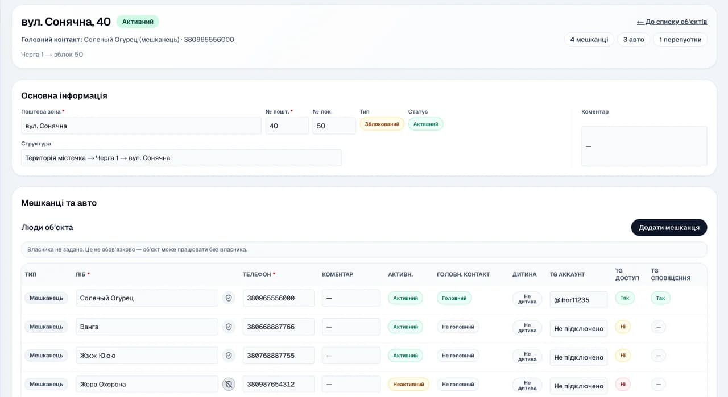This screenshot has height=397, width=728.
Task: Toggle Активний status in Соленый Огурец row
Action: coord(406,298)
